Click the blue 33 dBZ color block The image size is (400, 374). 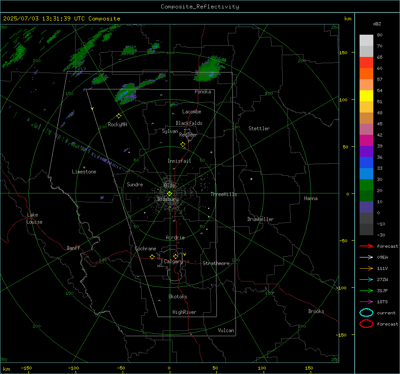click(x=366, y=162)
